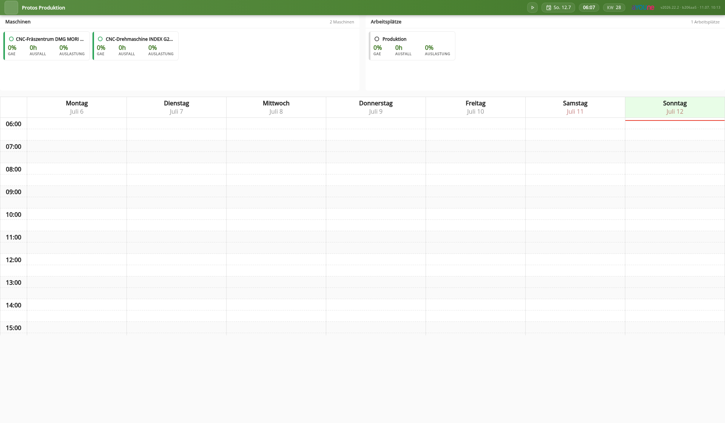Select the Sonntag Juli 12 column header
This screenshot has height=423, width=725.
click(675, 107)
